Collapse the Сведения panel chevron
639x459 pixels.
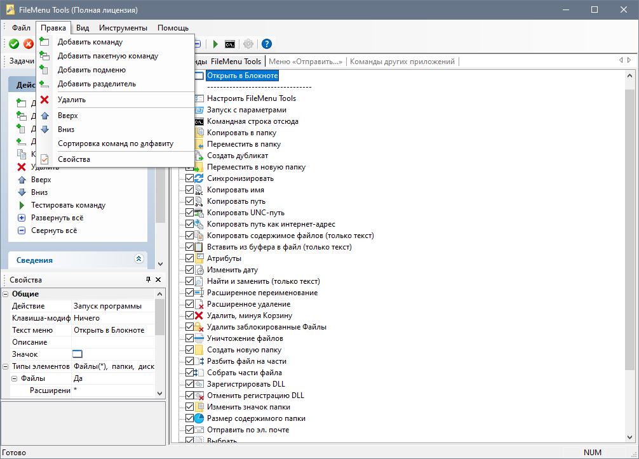(x=138, y=260)
